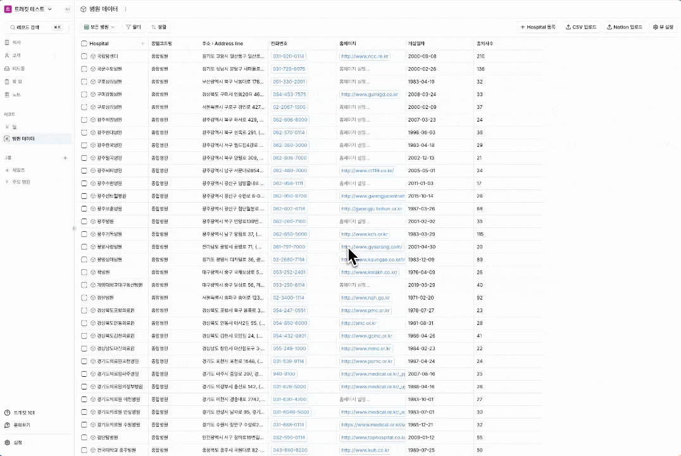Click the Hospital 등록 button
This screenshot has width=681, height=456.
[x=537, y=27]
